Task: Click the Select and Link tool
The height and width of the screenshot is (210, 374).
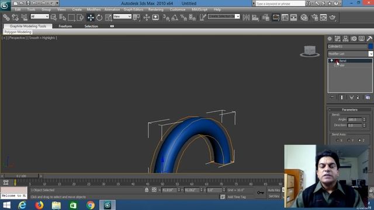Action: tap(6, 17)
